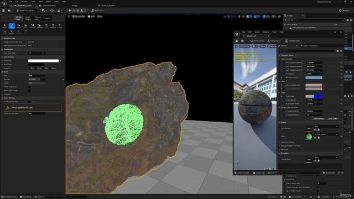
Task: Select the Paint tool in Mesh Paint
Action: tap(12, 26)
